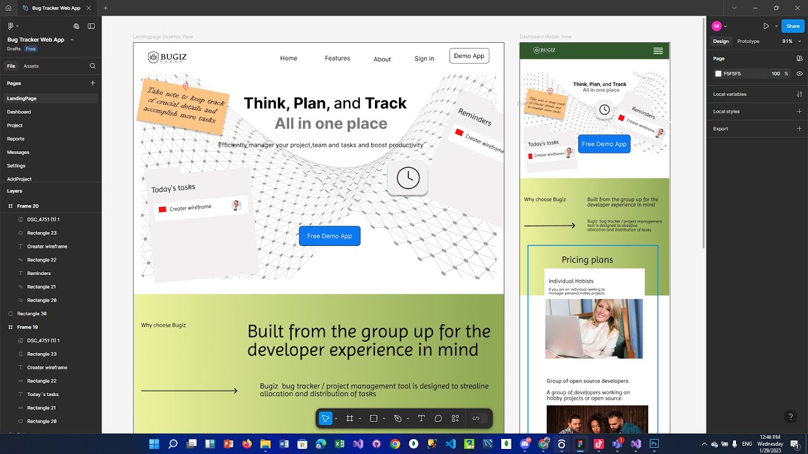This screenshot has width=808, height=454.
Task: Select the Comment tool
Action: [438, 419]
